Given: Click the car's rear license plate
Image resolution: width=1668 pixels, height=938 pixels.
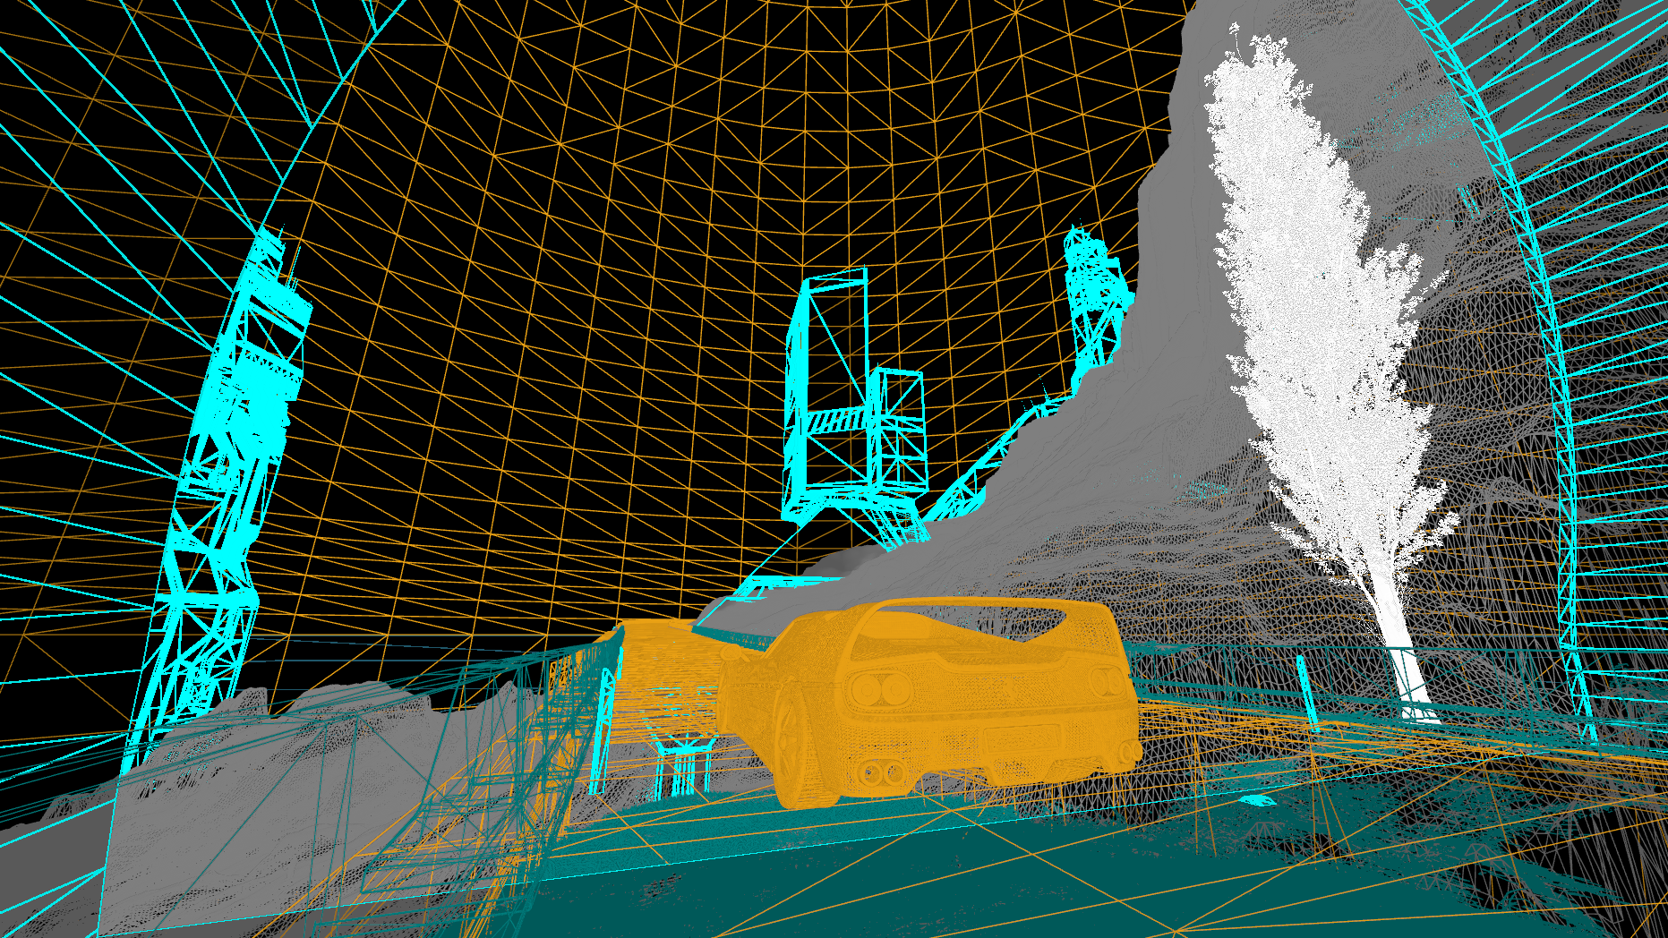Looking at the screenshot, I should pyautogui.click(x=1022, y=740).
